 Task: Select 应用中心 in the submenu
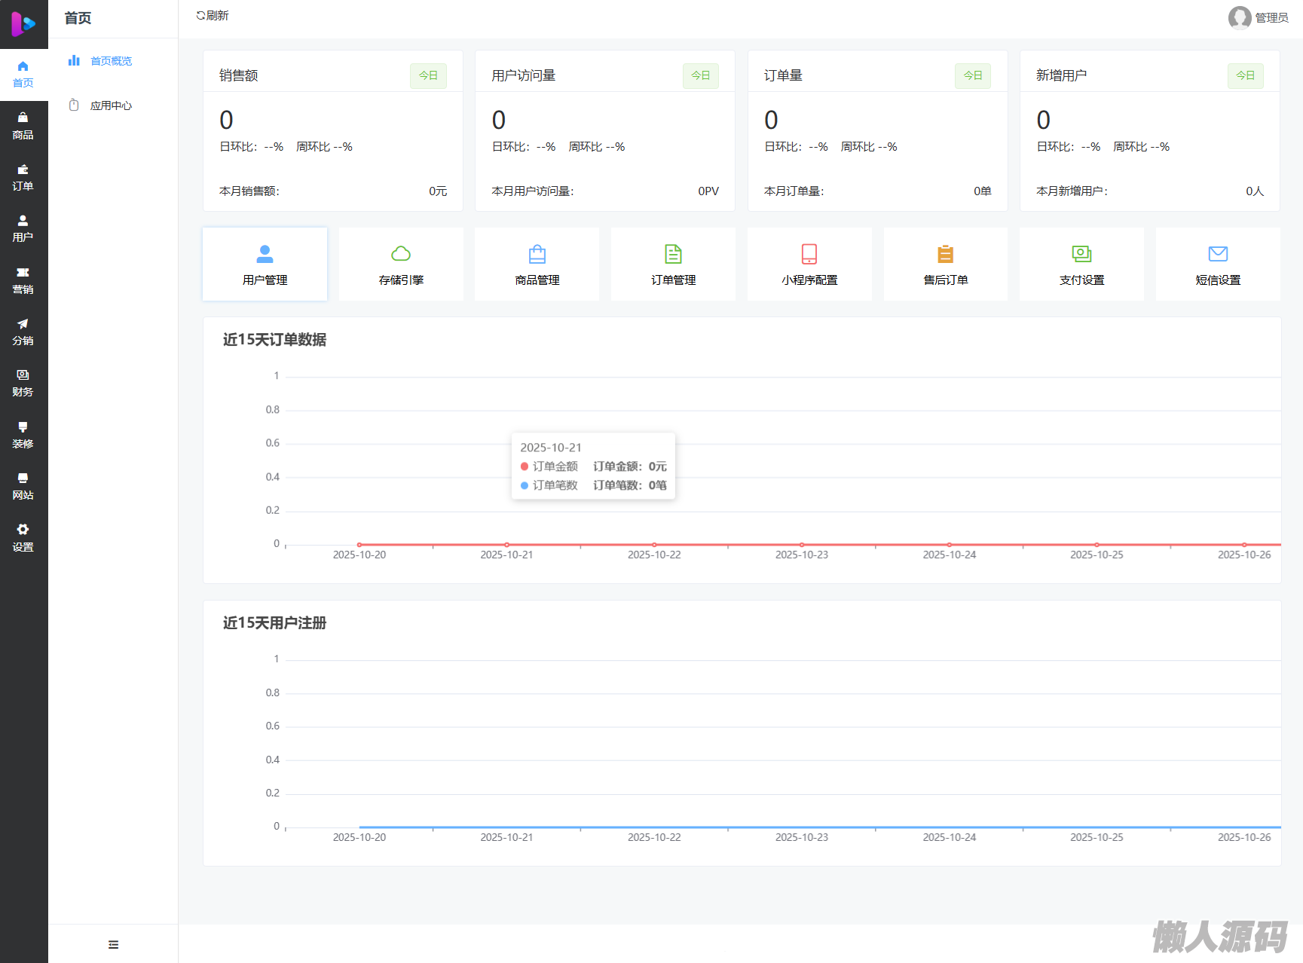point(111,105)
